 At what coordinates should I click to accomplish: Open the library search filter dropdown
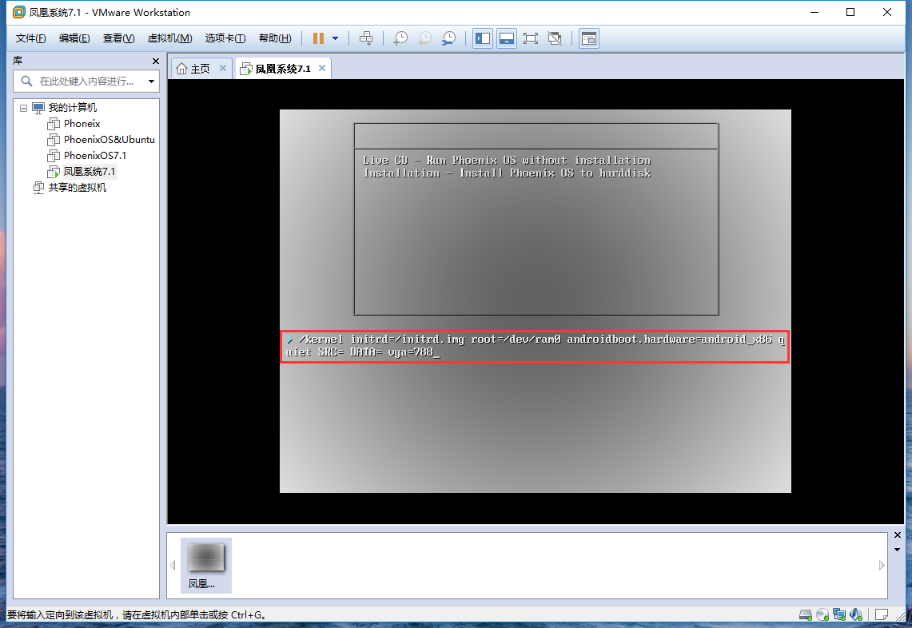151,81
